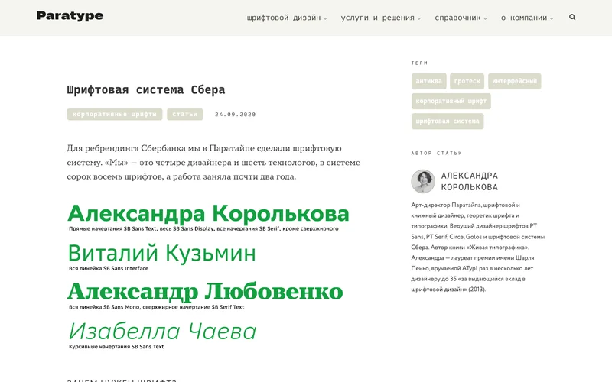This screenshot has height=382, width=612.
Task: Select the «антиква» tag
Action: coord(429,81)
